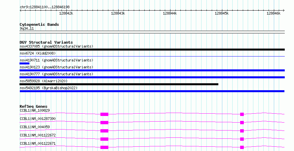Select the small exon of CCBL1|NR_109829
Viewport: 294px width, 151px height.
[x=242, y=114]
